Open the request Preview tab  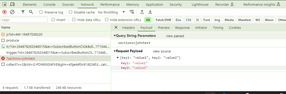click(x=164, y=28)
